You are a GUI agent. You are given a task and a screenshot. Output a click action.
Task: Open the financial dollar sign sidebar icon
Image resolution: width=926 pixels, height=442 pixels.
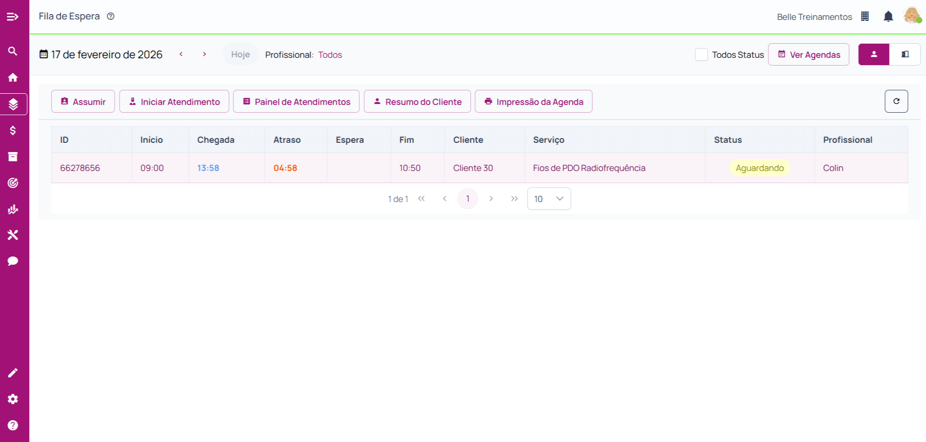(x=13, y=130)
